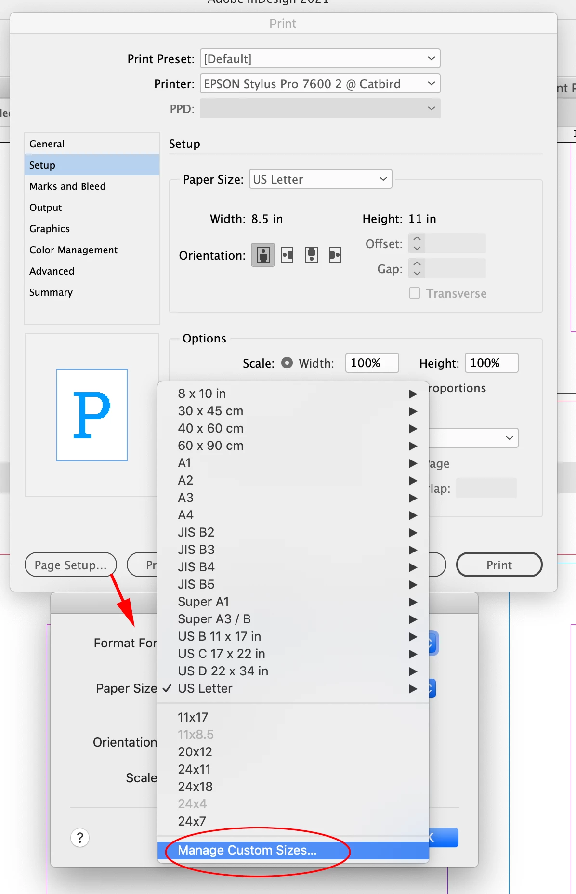Click the Offset input field
This screenshot has height=894, width=576.
(x=456, y=243)
